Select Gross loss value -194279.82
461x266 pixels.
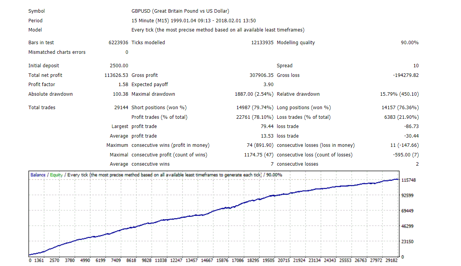[x=406, y=75]
